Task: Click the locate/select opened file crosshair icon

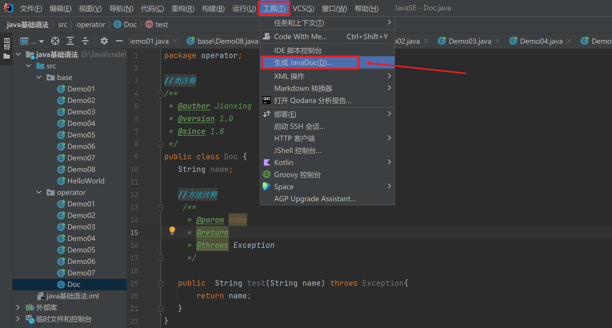Action: pyautogui.click(x=55, y=41)
